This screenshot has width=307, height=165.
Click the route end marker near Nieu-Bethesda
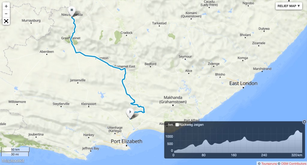point(72,11)
